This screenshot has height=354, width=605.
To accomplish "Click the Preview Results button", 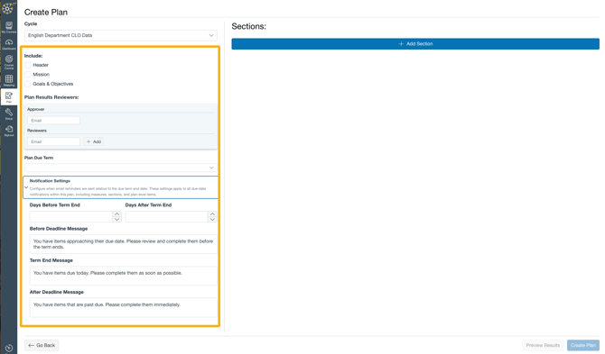I will click(543, 345).
